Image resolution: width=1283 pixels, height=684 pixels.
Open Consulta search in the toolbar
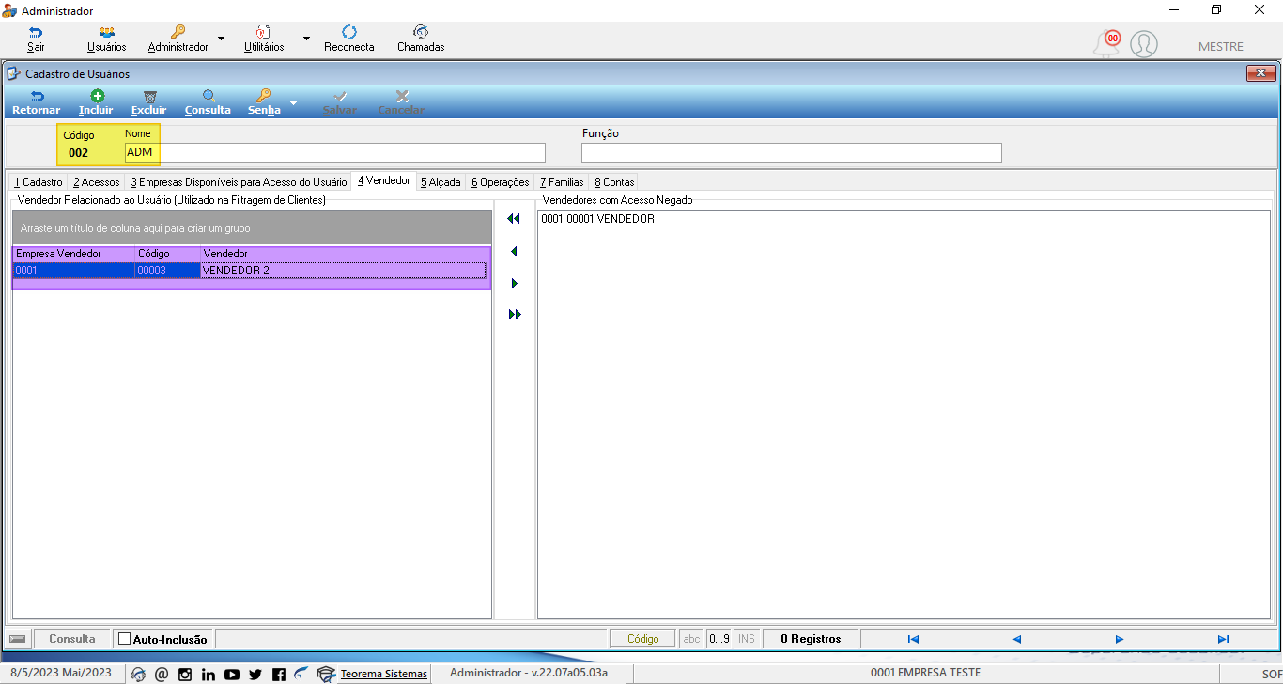tap(208, 102)
